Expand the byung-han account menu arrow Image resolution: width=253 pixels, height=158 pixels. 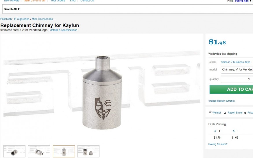tap(251, 1)
